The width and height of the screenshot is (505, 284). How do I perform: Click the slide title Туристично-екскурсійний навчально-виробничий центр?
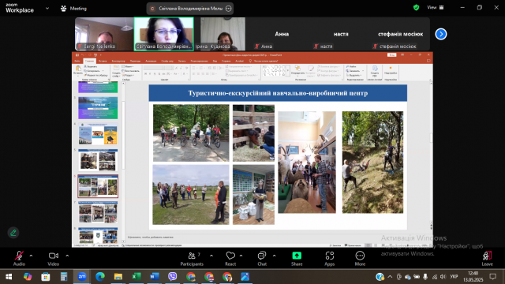[x=278, y=93]
